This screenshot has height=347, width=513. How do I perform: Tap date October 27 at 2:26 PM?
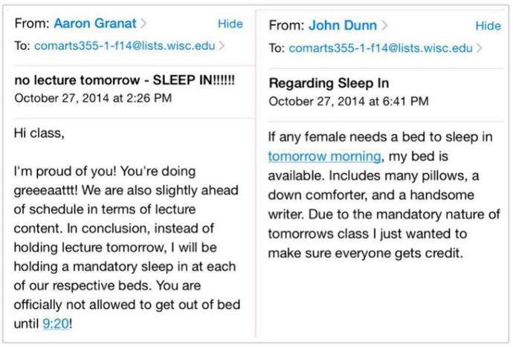point(93,98)
